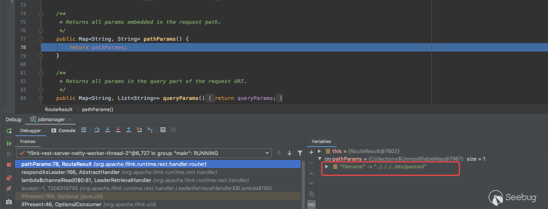The height and width of the screenshot is (209, 548).
Task: Click the Step Out icon
Action: [x=129, y=130]
